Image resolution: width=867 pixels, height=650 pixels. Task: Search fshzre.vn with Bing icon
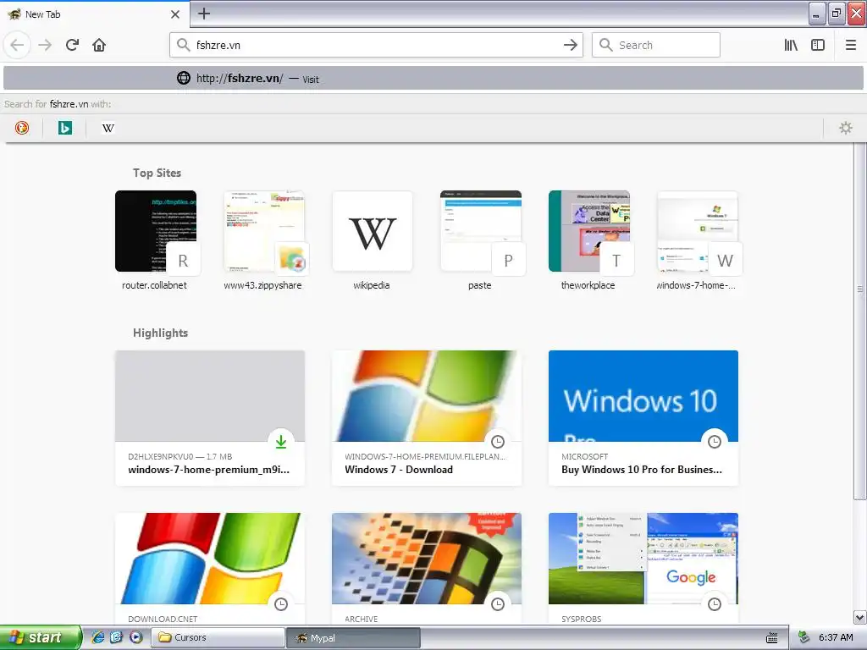click(x=64, y=128)
